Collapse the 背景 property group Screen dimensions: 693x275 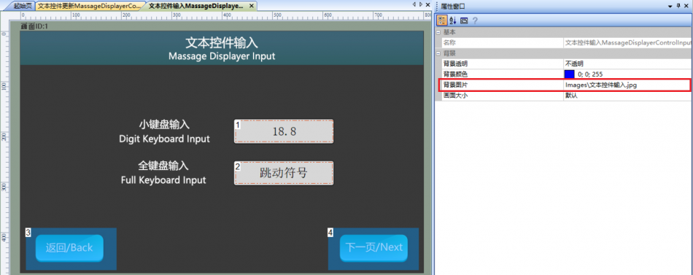coord(438,53)
